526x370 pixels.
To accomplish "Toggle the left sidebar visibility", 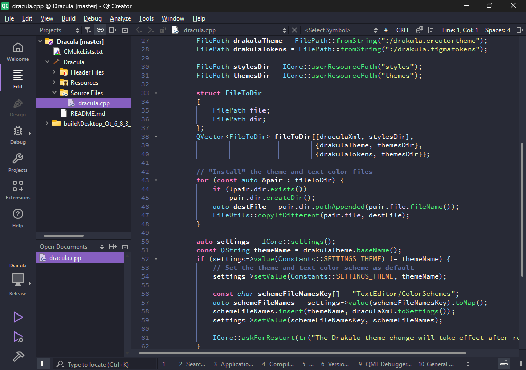I will [x=43, y=364].
